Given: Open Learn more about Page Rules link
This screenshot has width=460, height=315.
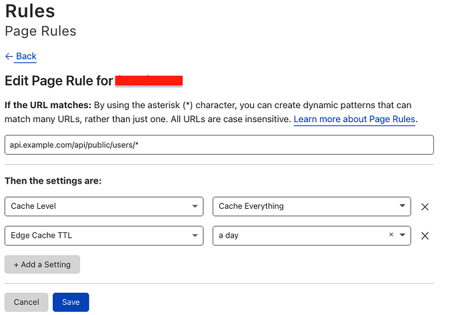Looking at the screenshot, I should tap(355, 119).
